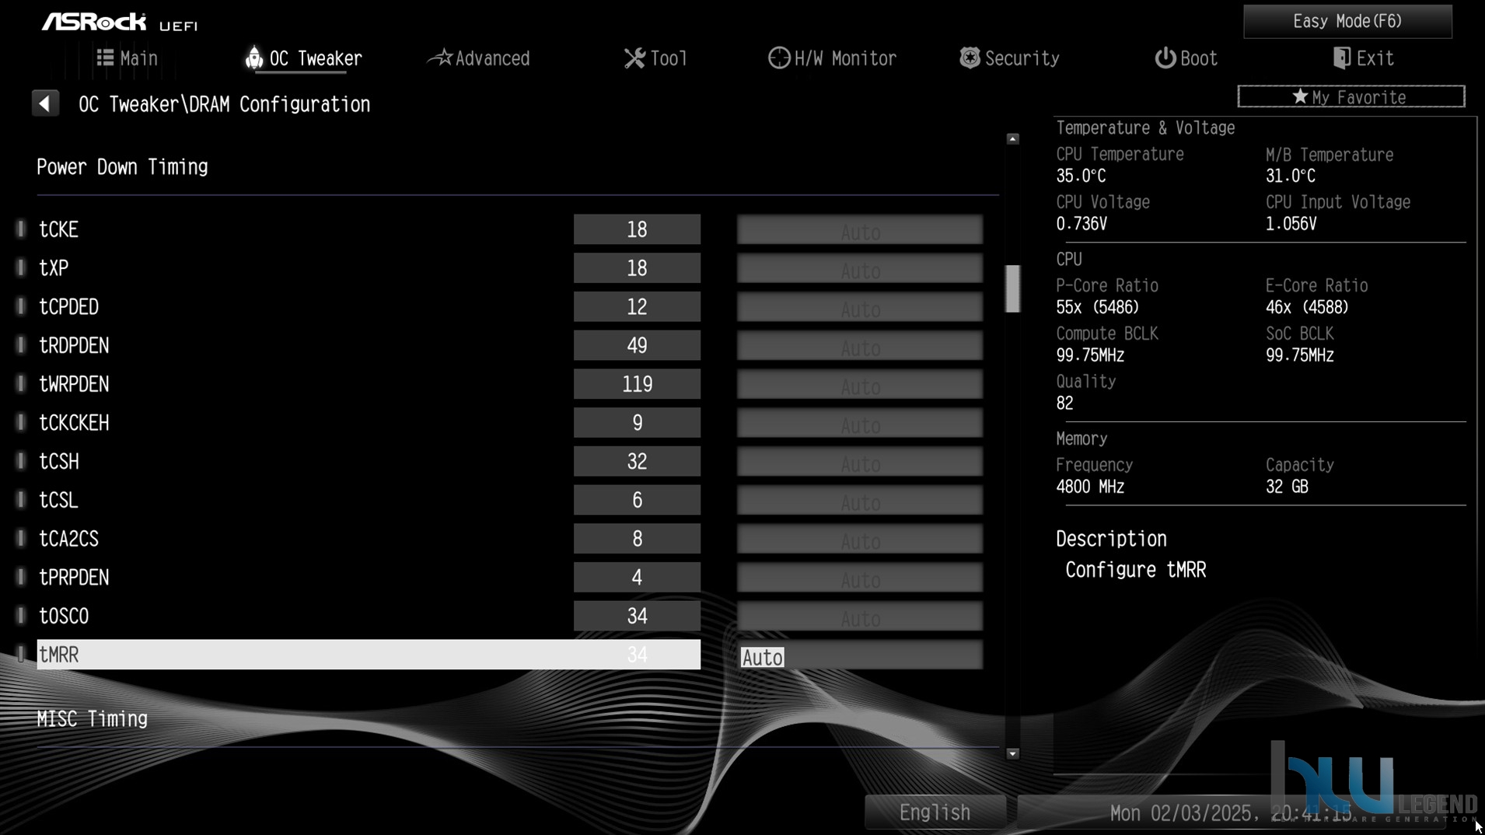Select the tOSCO timing row
Image resolution: width=1485 pixels, height=835 pixels.
tap(369, 616)
